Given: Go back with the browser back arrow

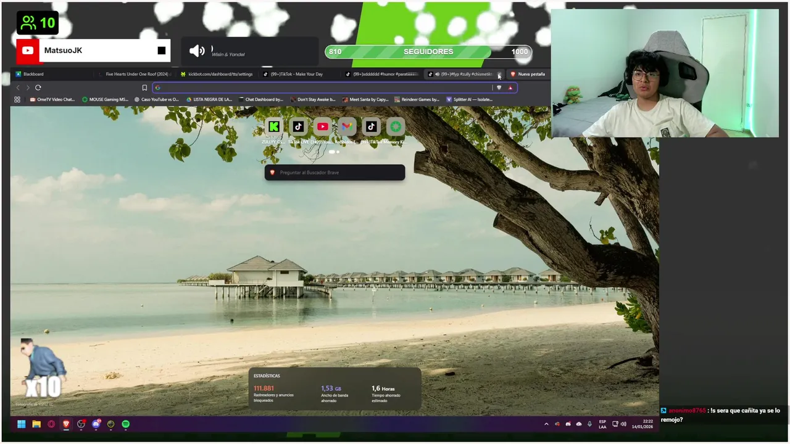Looking at the screenshot, I should [x=17, y=88].
